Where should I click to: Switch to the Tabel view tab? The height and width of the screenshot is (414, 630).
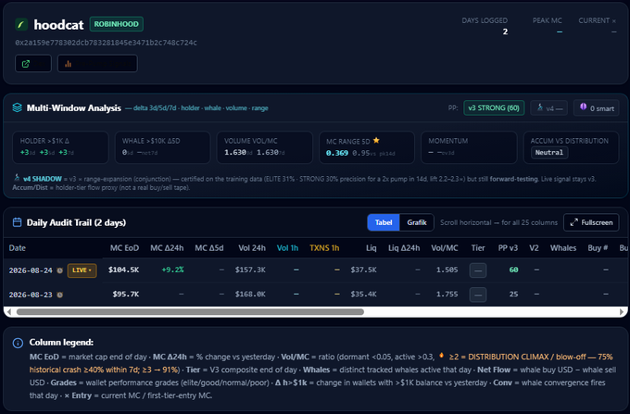384,222
